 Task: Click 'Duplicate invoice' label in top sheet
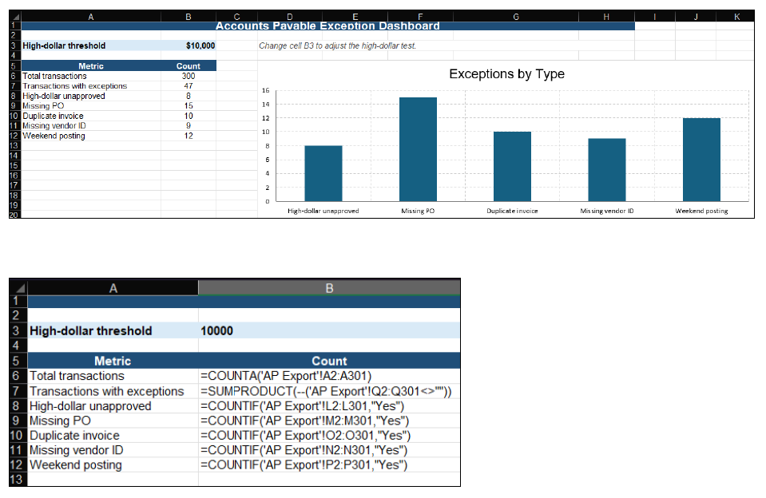click(54, 116)
